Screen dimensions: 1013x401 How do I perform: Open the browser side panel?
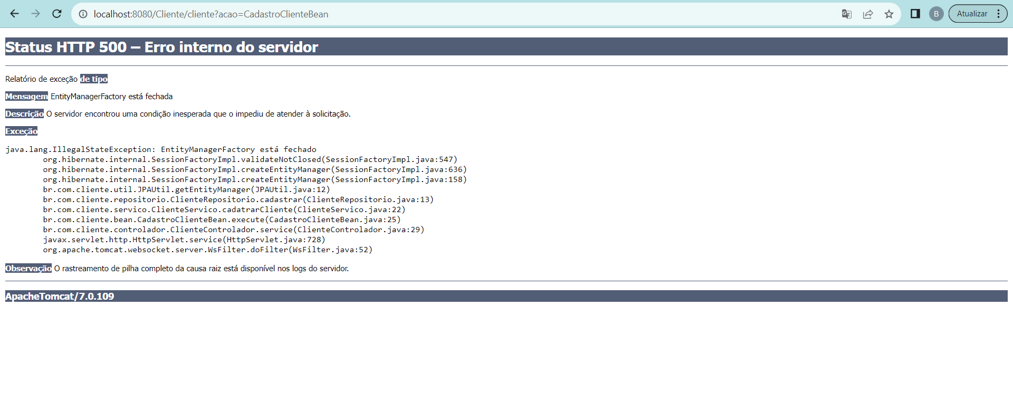(915, 14)
